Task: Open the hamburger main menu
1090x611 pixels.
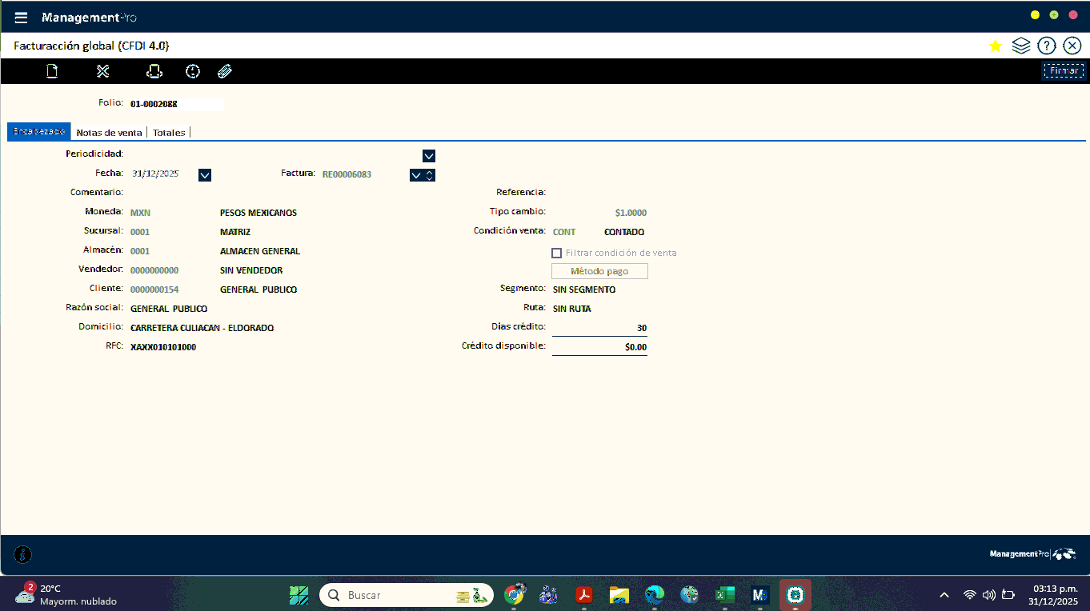Action: tap(22, 18)
